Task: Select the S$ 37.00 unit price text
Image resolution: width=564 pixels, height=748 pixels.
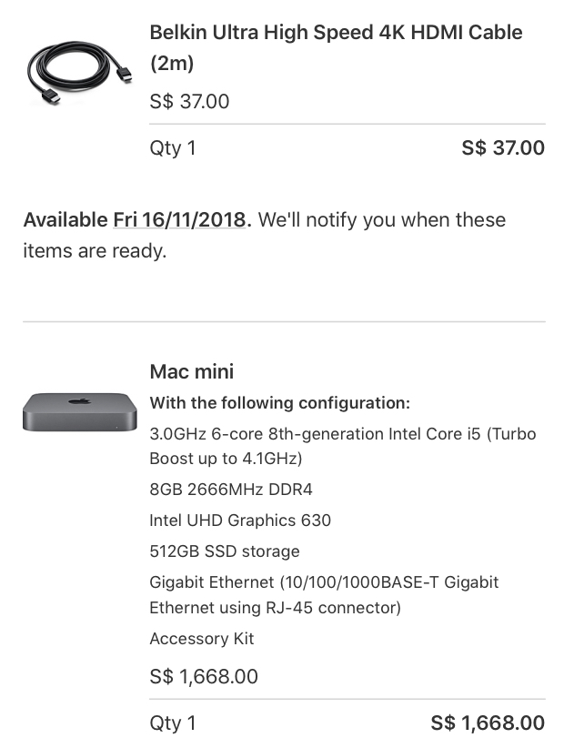Action: point(189,102)
